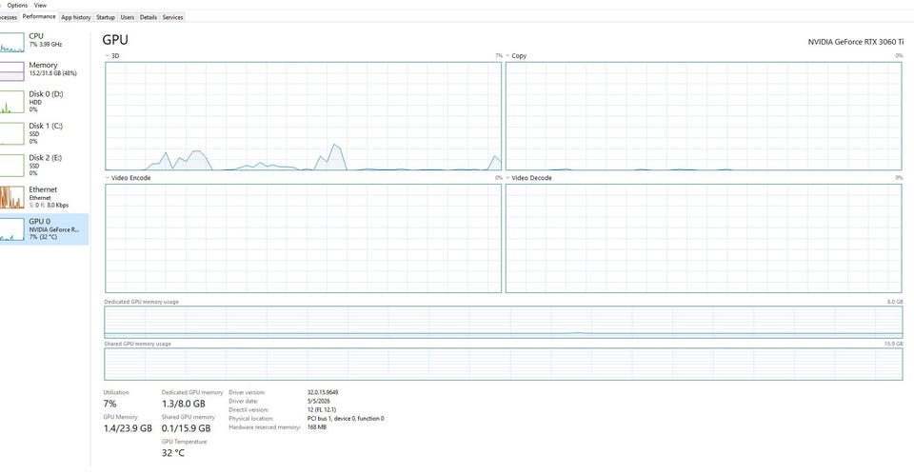Click the 8.0 GB dedicated graph maximum label
The height and width of the screenshot is (475, 914).
tap(895, 302)
